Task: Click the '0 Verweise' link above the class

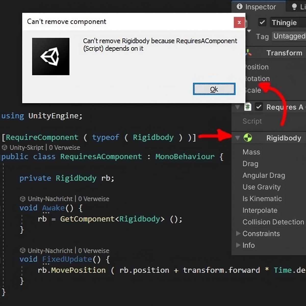Action: (x=65, y=147)
